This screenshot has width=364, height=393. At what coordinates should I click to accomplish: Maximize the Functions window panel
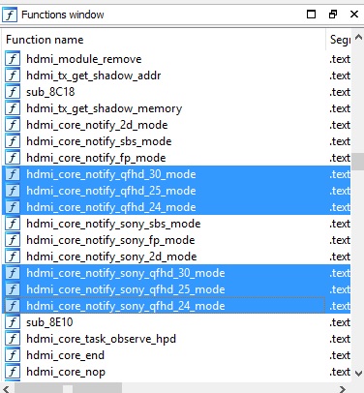[311, 15]
